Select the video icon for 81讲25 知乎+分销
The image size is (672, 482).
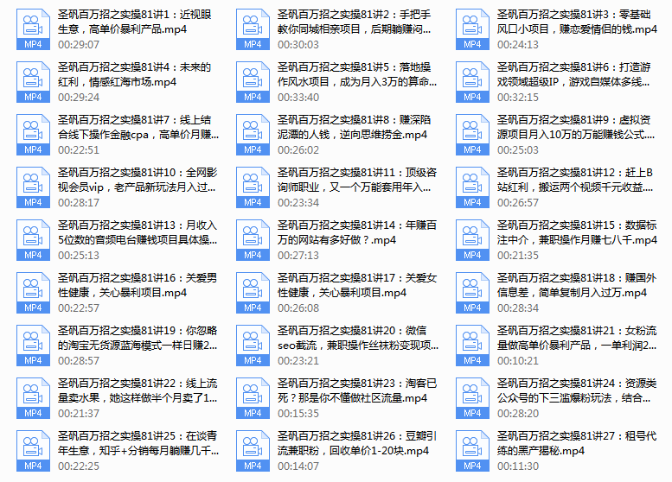click(33, 451)
